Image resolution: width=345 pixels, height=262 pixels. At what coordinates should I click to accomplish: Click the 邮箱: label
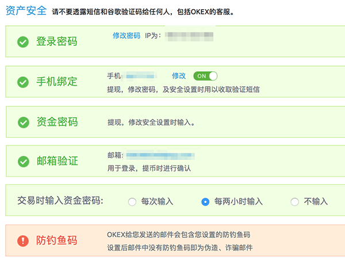tap(116, 155)
